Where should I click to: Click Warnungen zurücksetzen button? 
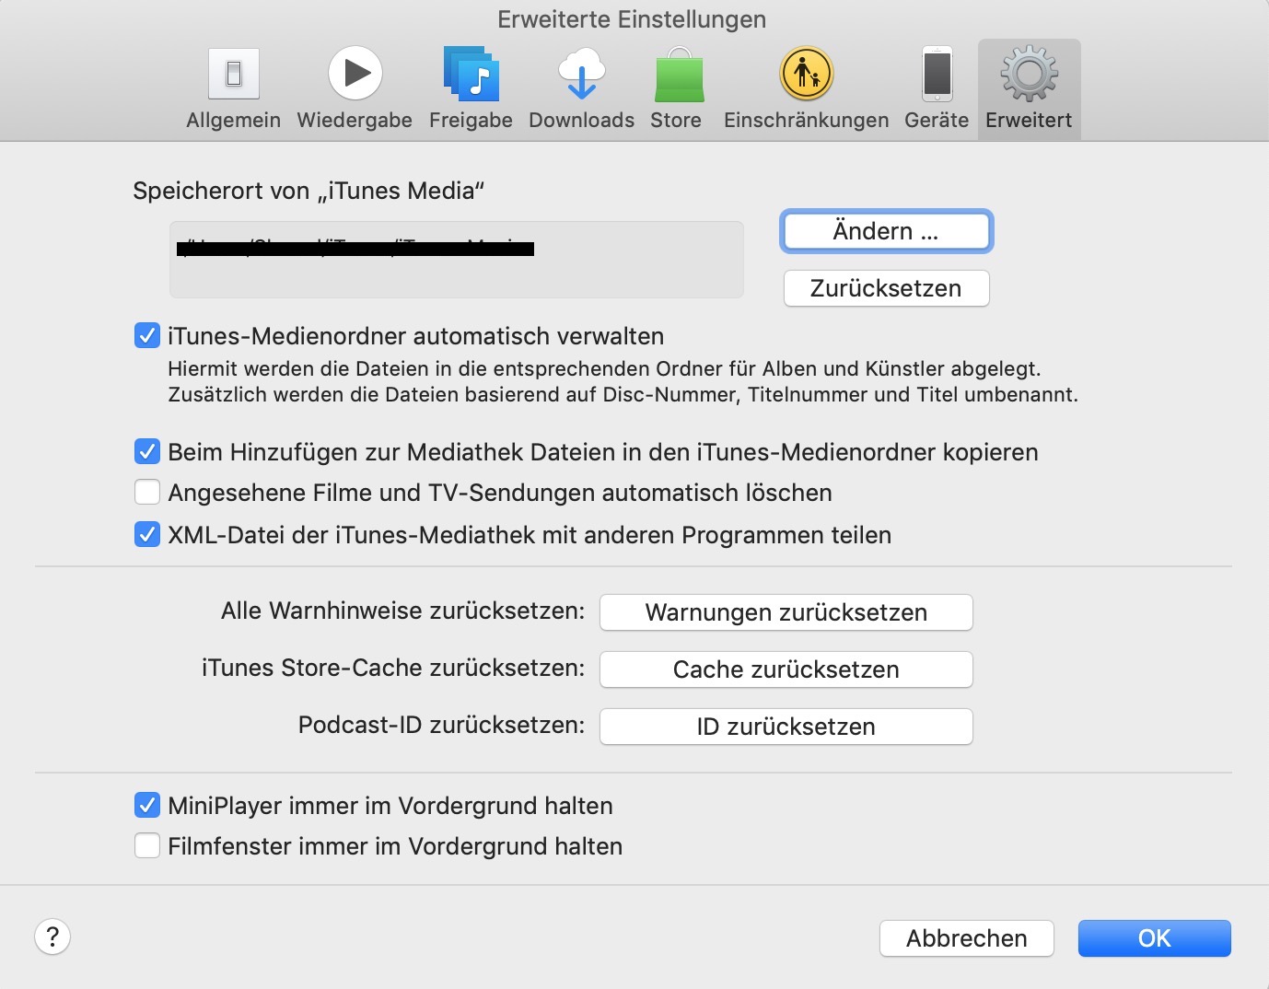pos(786,612)
